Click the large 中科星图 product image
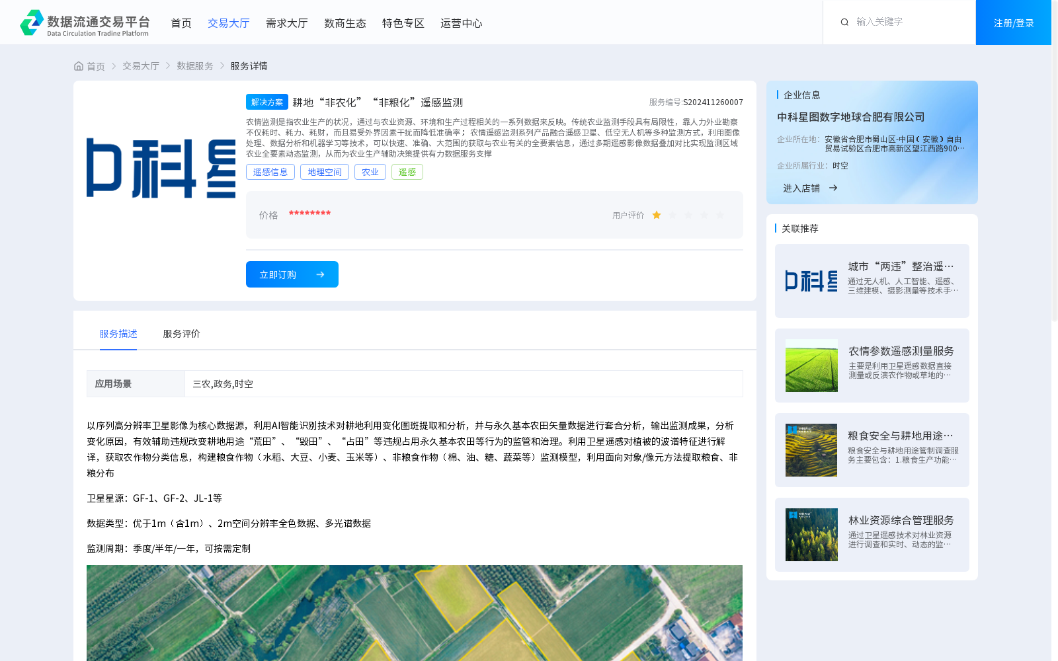The height and width of the screenshot is (661, 1058). coord(161,168)
